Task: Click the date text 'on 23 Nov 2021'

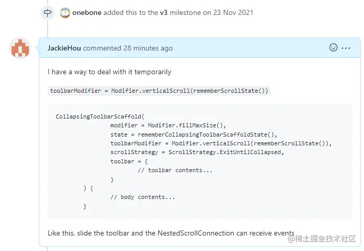Action: click(228, 12)
